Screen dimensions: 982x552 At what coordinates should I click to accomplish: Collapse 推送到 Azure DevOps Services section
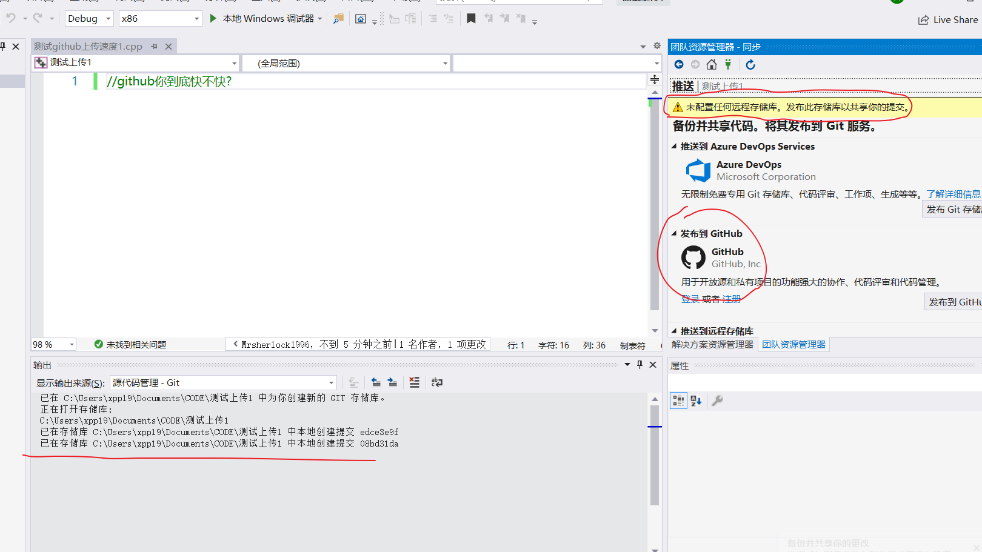click(x=674, y=146)
